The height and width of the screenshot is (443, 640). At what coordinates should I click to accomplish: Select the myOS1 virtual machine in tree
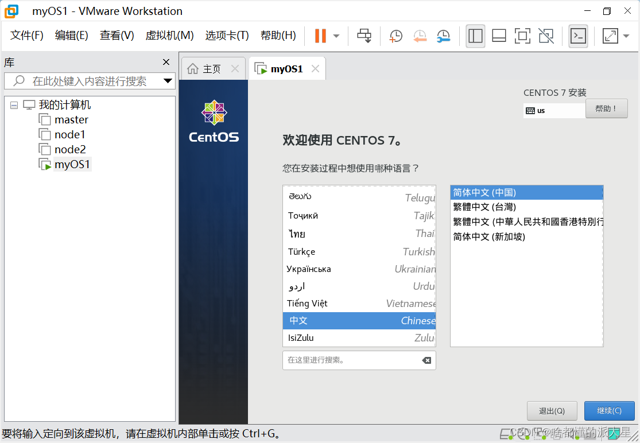[72, 164]
